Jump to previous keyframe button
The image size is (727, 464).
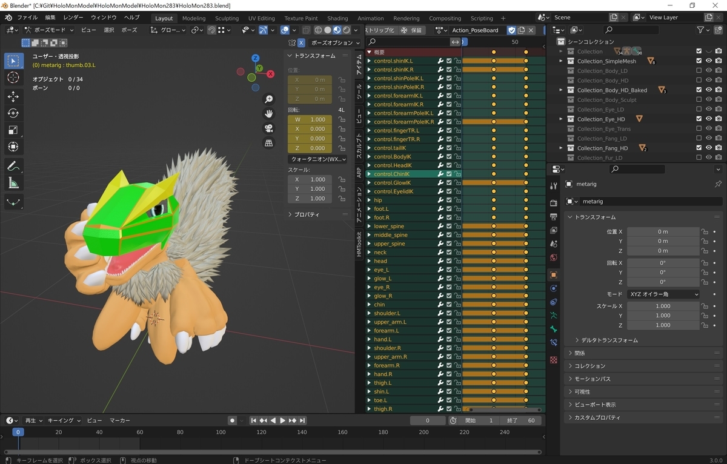[264, 420]
